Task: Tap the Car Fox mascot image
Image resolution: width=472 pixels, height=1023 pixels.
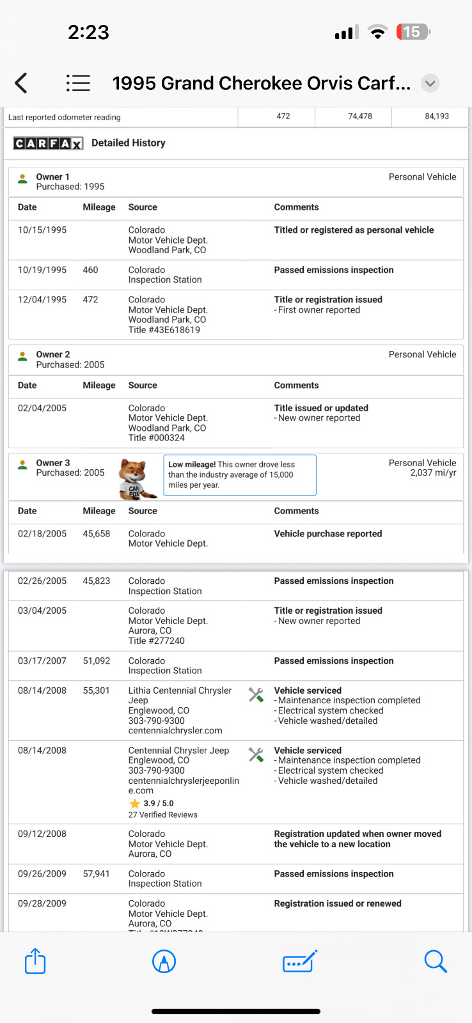Action: pyautogui.click(x=136, y=479)
